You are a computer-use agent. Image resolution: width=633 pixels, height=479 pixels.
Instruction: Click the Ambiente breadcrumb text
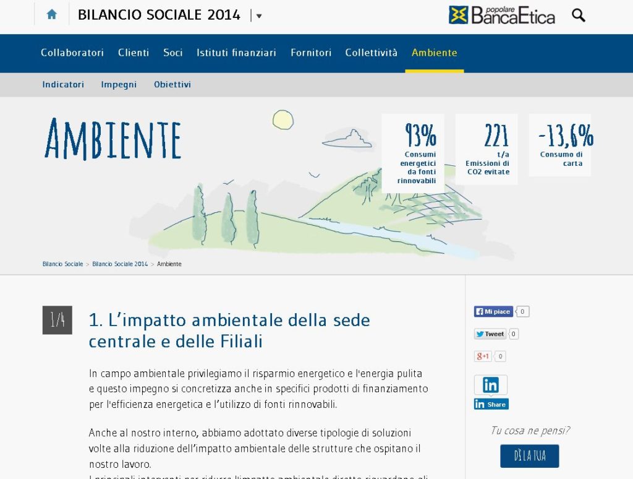coord(169,264)
